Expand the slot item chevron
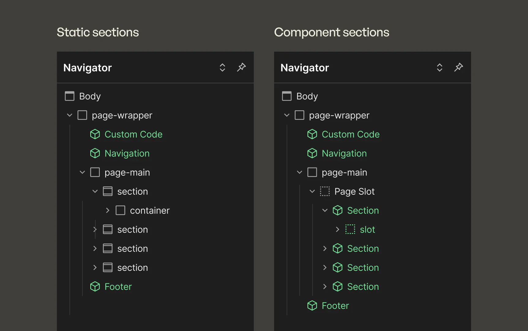This screenshot has height=331, width=528. pyautogui.click(x=337, y=229)
